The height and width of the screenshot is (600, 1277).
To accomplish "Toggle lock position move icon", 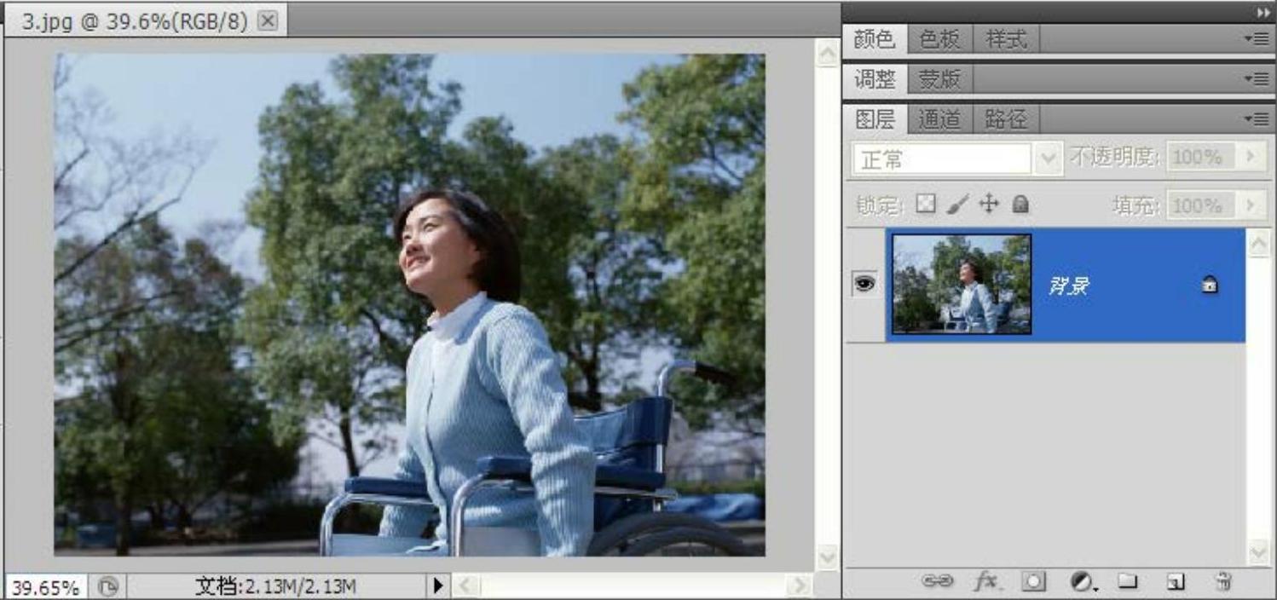I will [988, 205].
